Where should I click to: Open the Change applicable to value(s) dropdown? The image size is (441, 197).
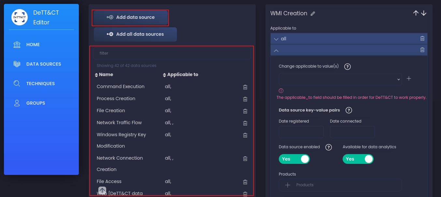340,79
